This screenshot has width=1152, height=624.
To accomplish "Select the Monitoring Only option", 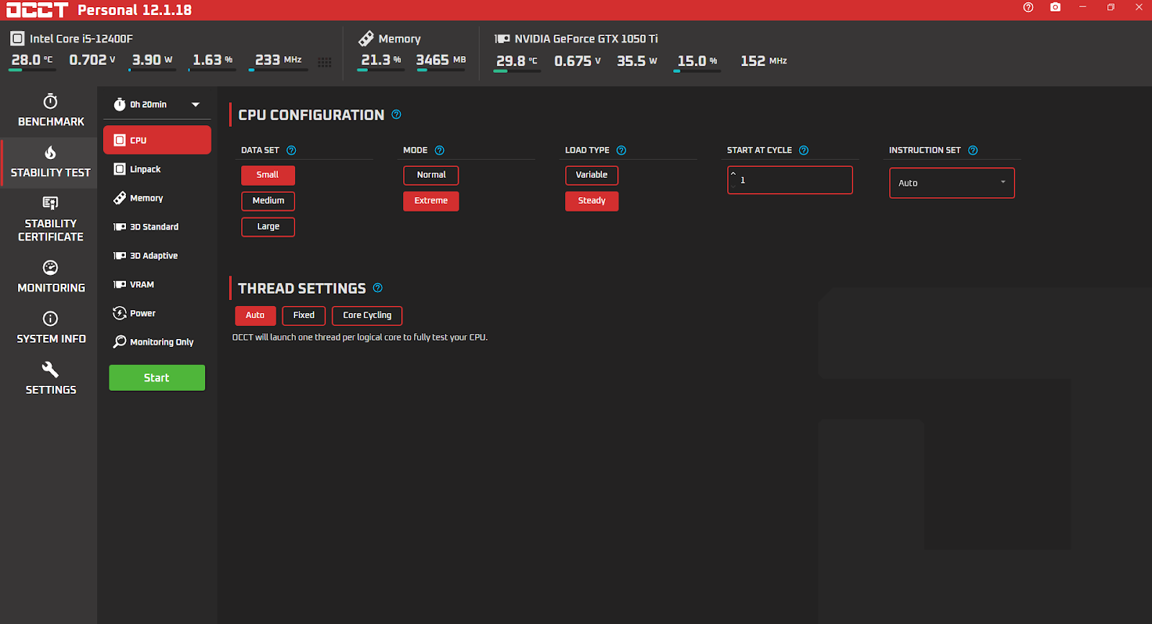I will [x=157, y=342].
